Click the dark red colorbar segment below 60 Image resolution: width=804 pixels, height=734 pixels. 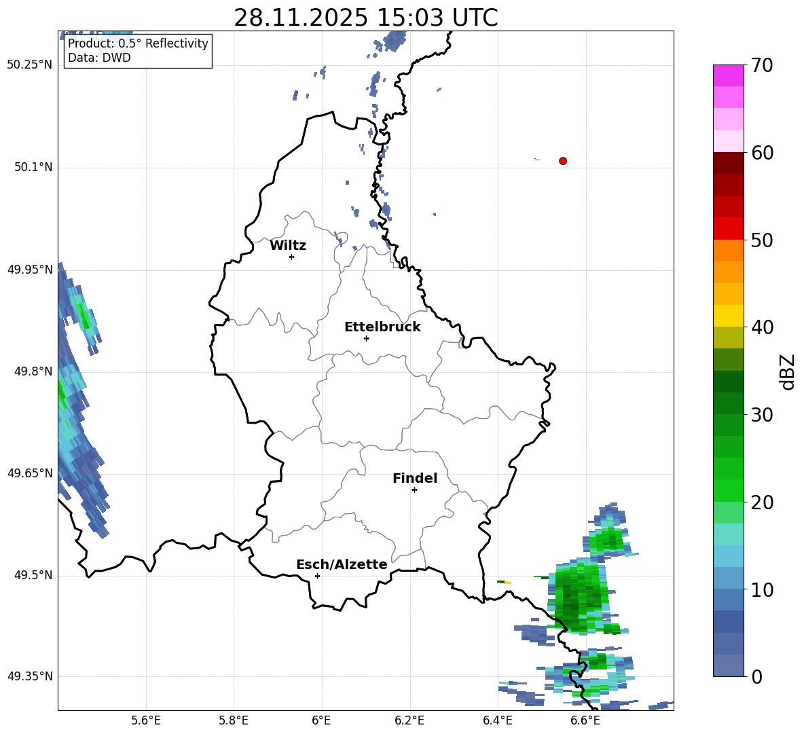pyautogui.click(x=728, y=163)
